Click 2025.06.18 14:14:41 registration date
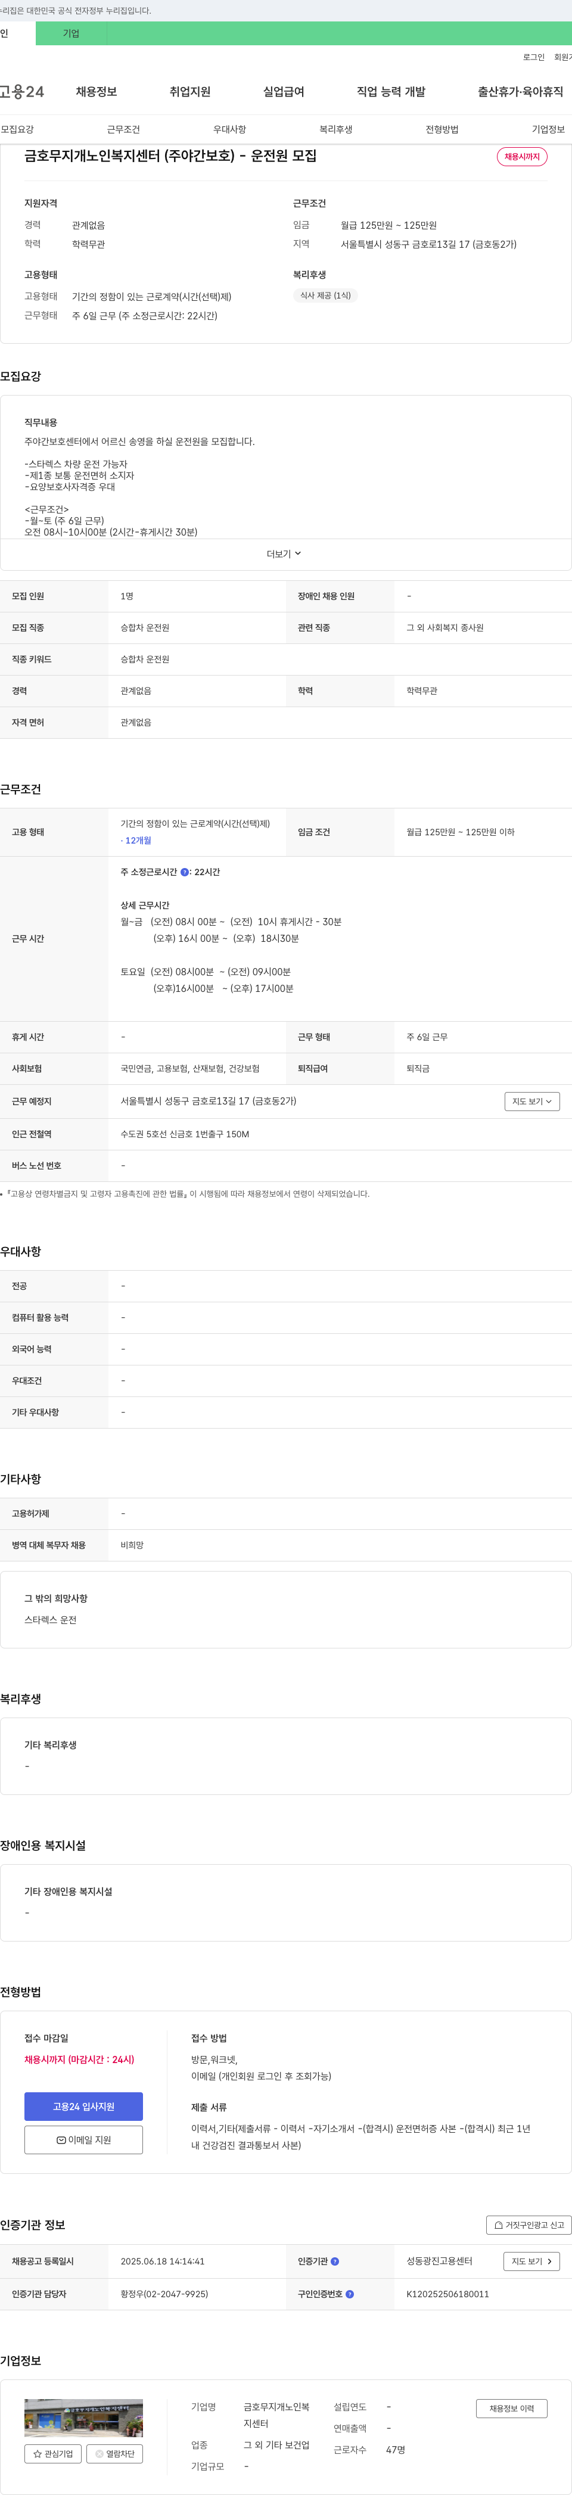 [162, 2261]
